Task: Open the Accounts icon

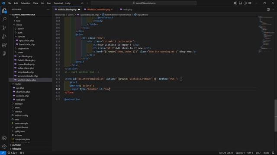Action: tap(4, 138)
